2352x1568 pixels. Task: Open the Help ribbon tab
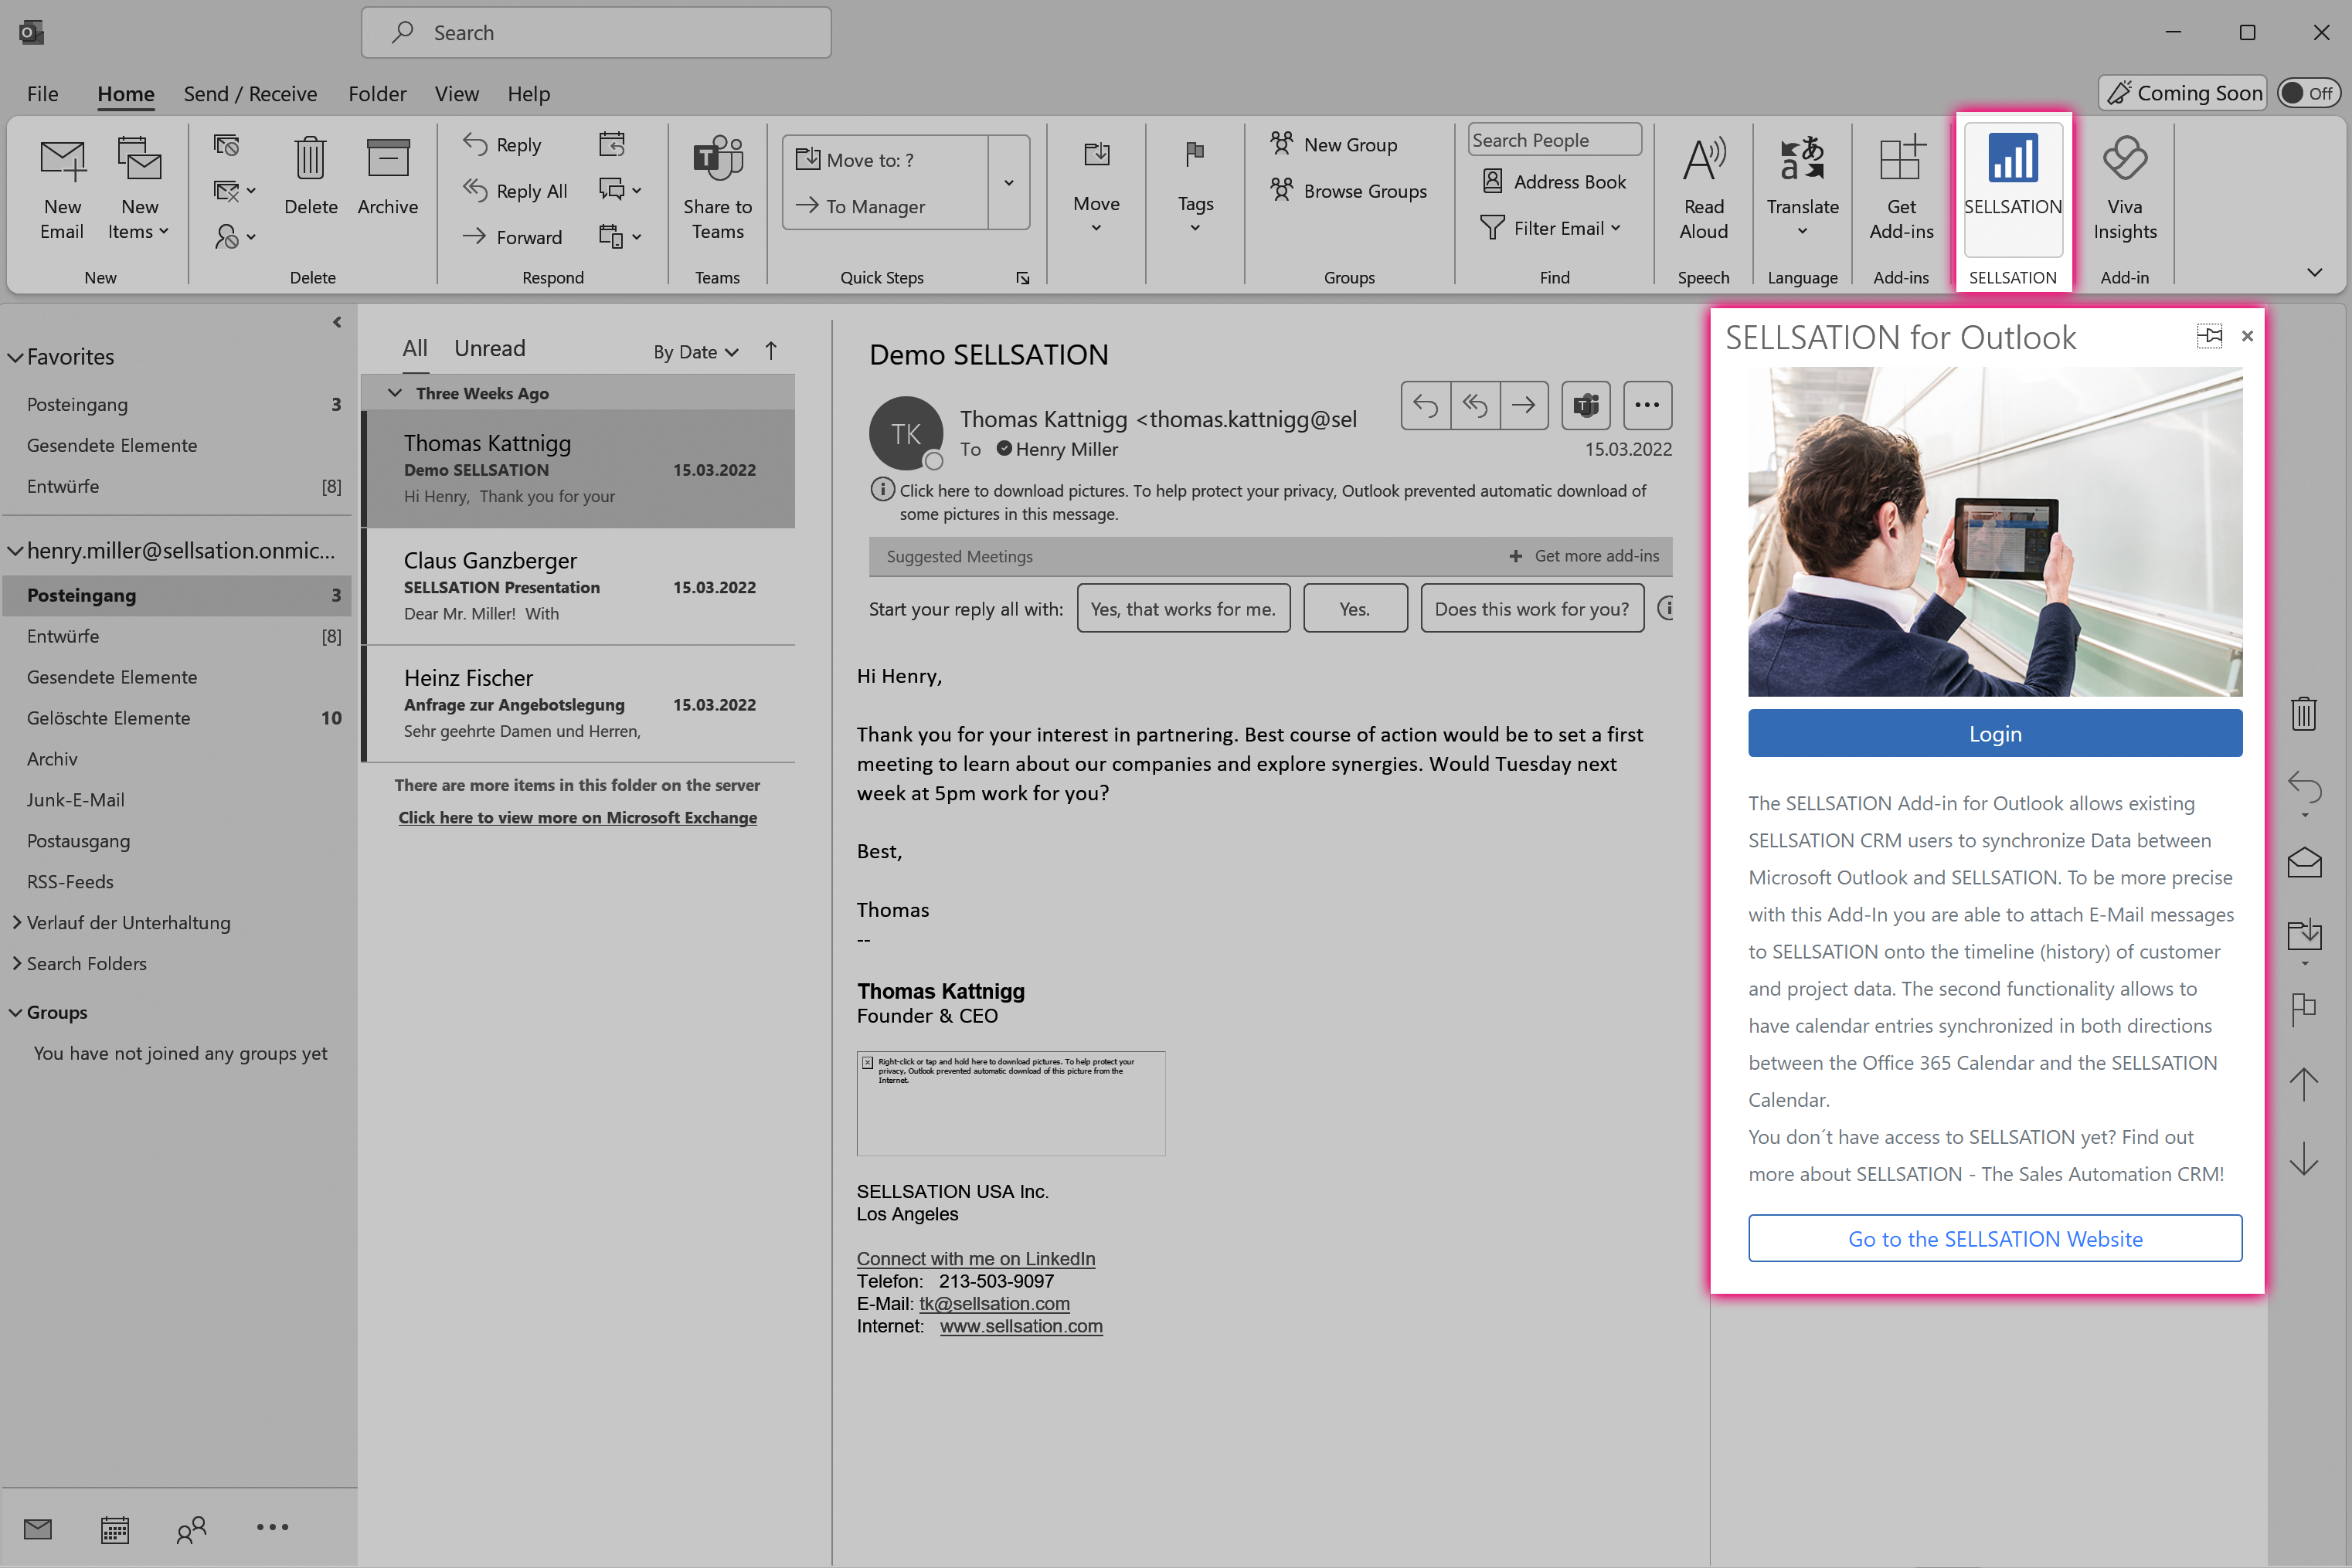coord(529,94)
